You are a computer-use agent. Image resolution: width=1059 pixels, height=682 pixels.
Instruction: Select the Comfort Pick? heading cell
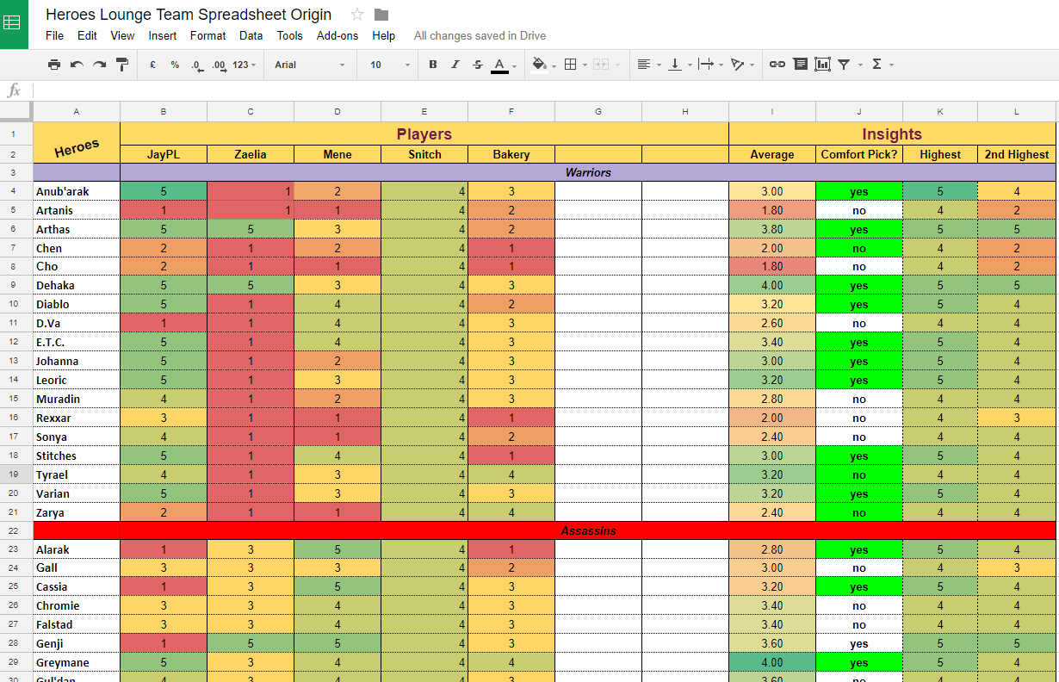(x=859, y=154)
